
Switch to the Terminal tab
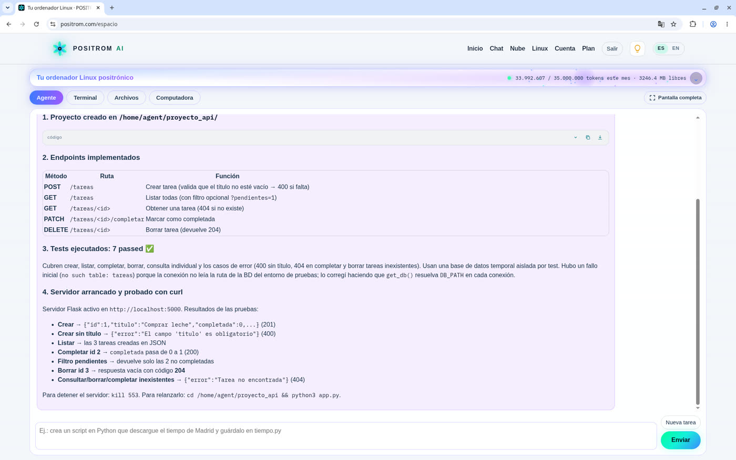[x=85, y=98]
